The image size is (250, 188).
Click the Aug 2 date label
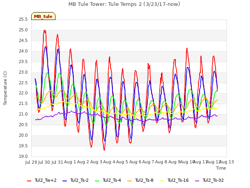(83, 162)
